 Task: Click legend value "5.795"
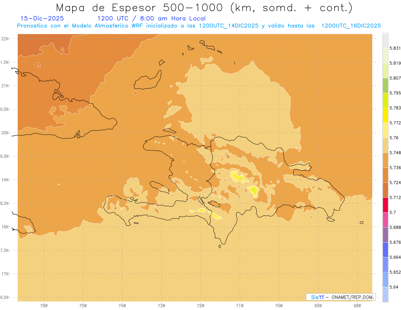(395, 93)
